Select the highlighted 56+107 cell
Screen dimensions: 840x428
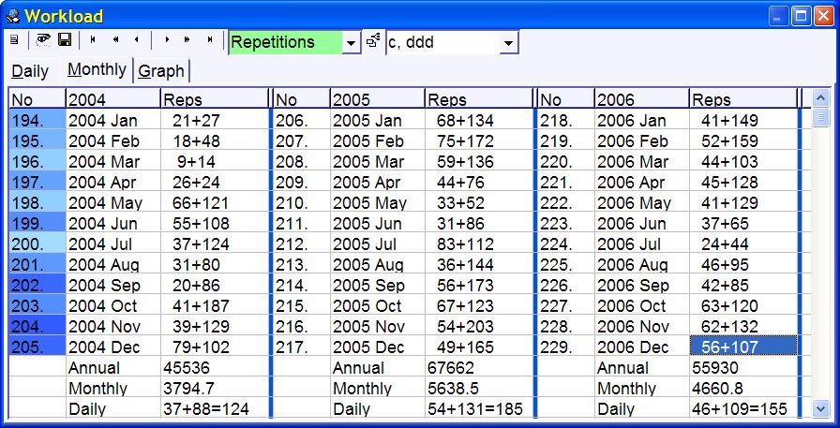click(743, 347)
